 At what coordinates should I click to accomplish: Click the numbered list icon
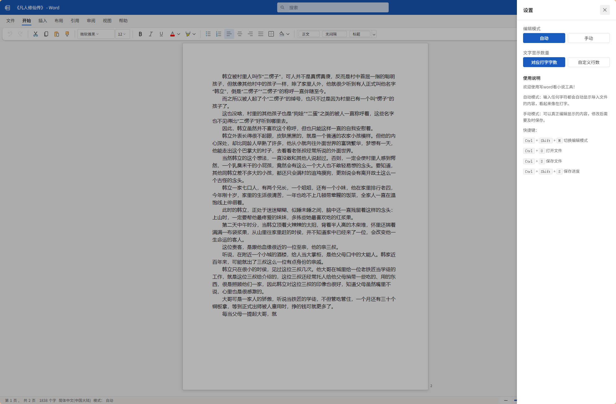(x=219, y=34)
